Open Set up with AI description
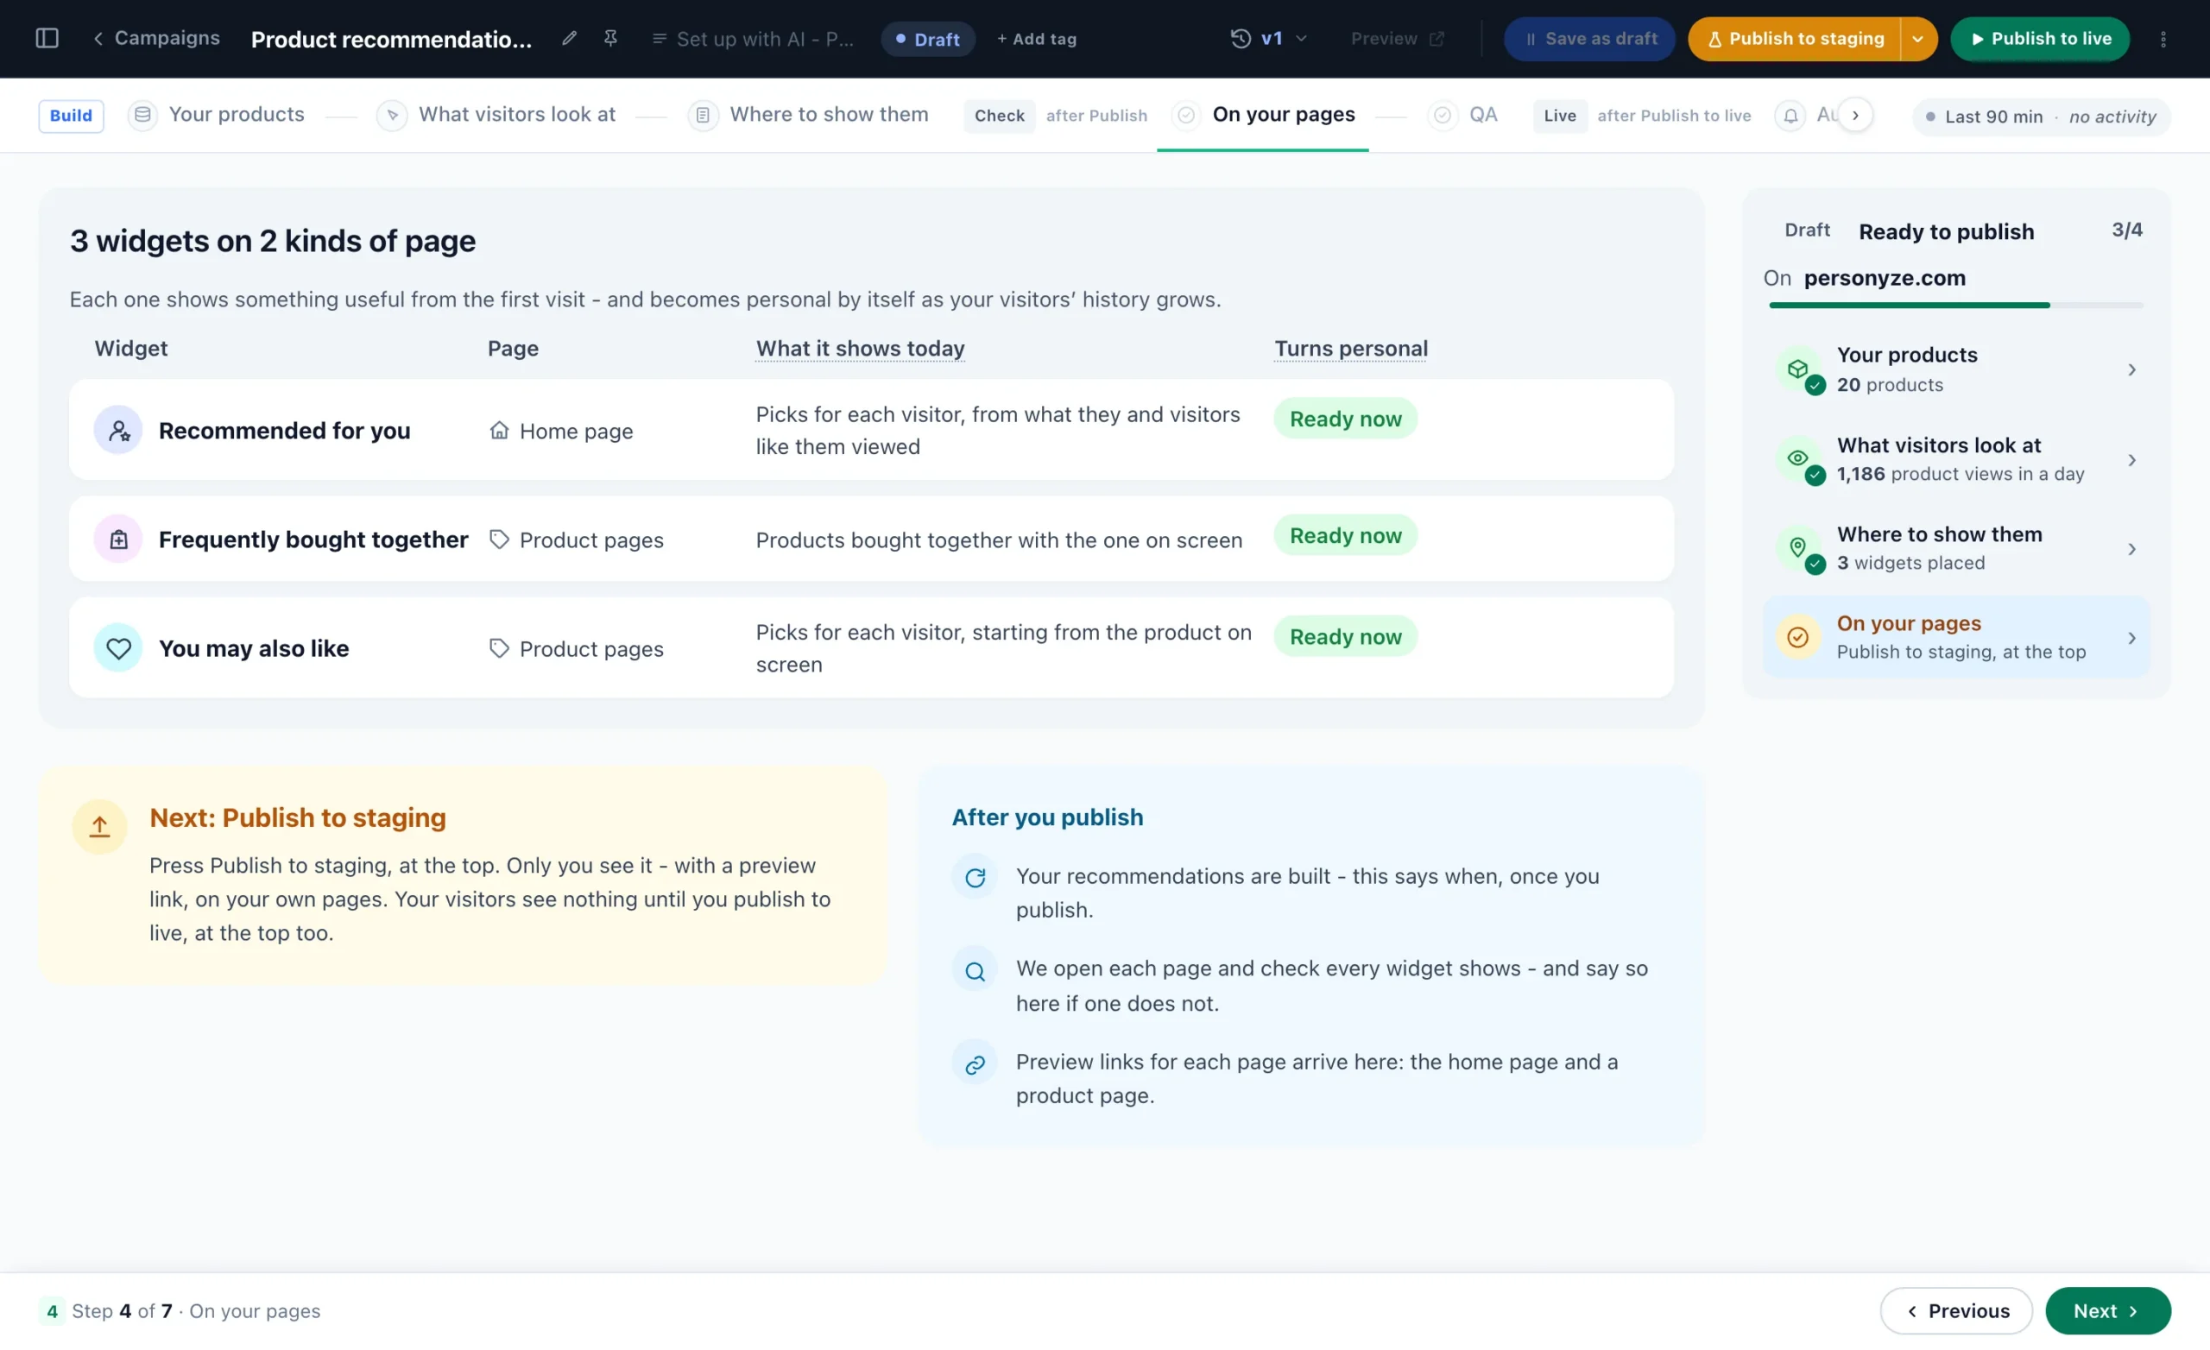2210x1350 pixels. click(x=752, y=40)
